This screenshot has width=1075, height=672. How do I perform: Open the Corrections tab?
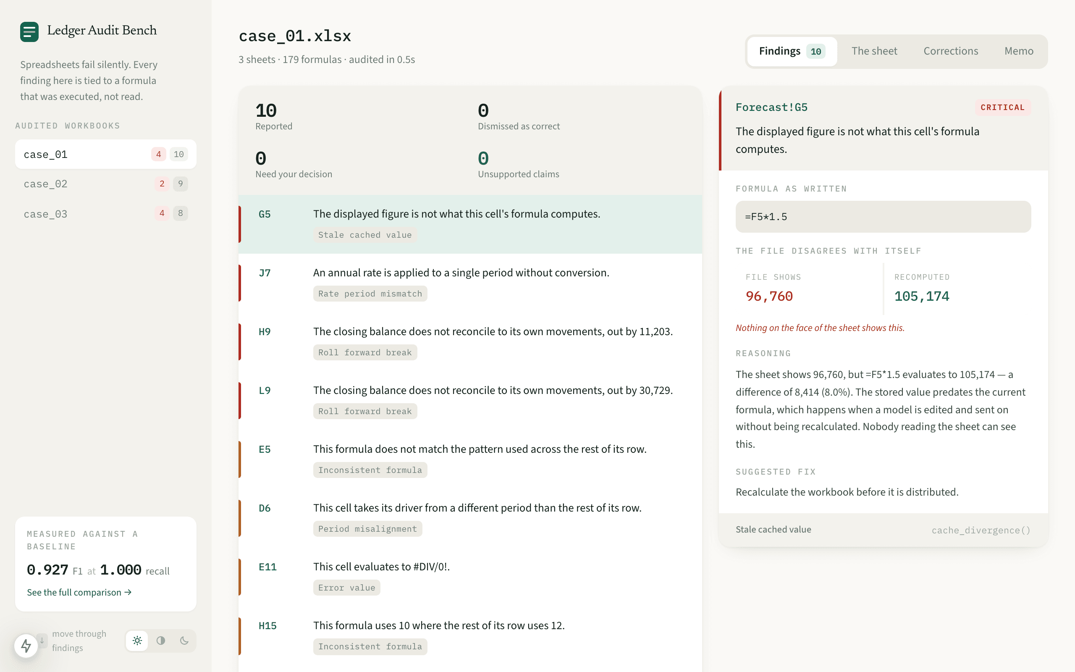point(951,51)
